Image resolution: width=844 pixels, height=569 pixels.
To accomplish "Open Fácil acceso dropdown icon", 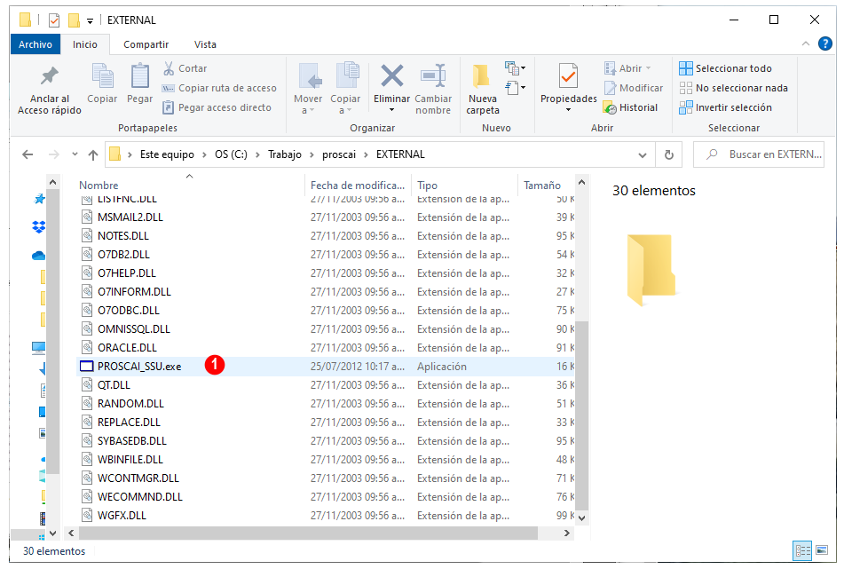I will pos(515,87).
